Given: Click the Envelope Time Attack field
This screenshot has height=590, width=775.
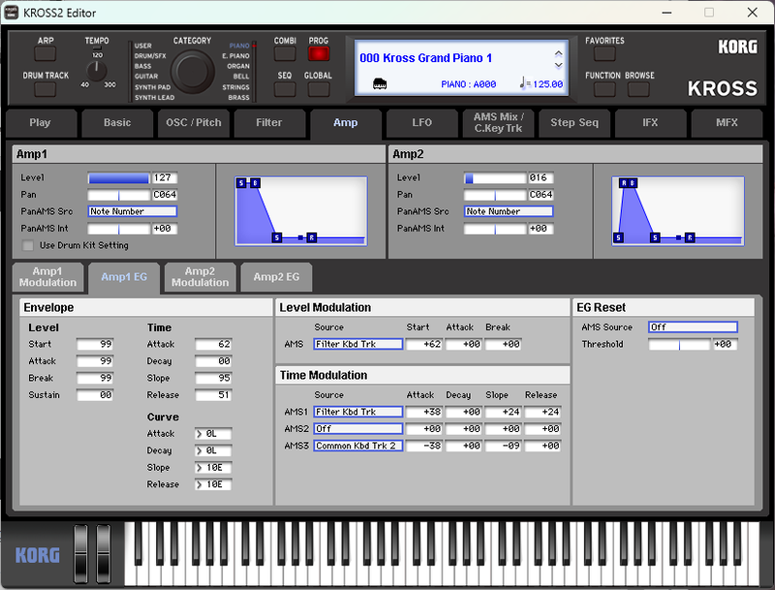Looking at the screenshot, I should pos(213,345).
